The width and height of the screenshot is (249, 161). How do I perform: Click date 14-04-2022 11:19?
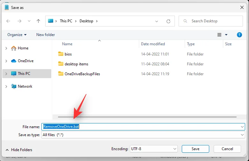pos(155,74)
